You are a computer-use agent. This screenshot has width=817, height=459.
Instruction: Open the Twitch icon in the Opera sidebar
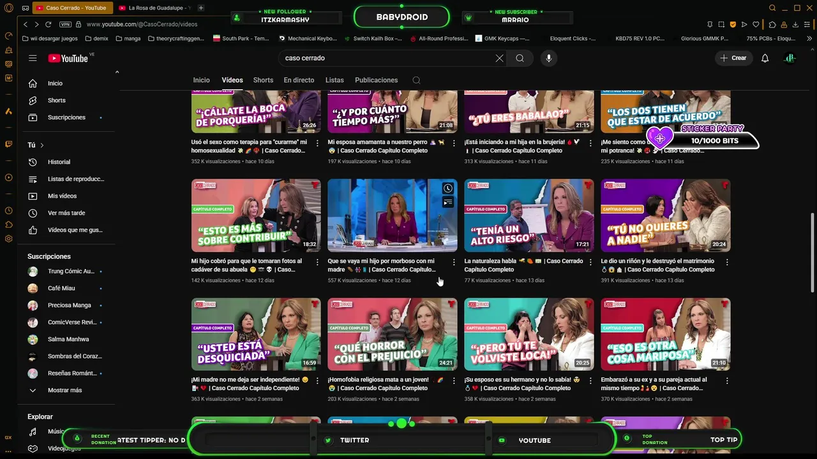8,144
